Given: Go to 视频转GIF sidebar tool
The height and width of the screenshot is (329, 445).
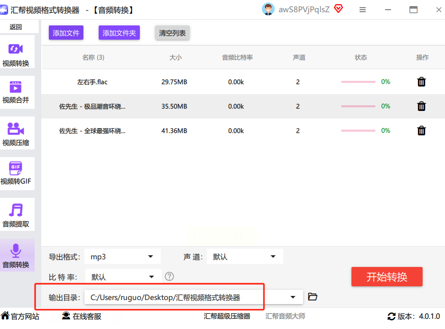Looking at the screenshot, I should [x=16, y=173].
